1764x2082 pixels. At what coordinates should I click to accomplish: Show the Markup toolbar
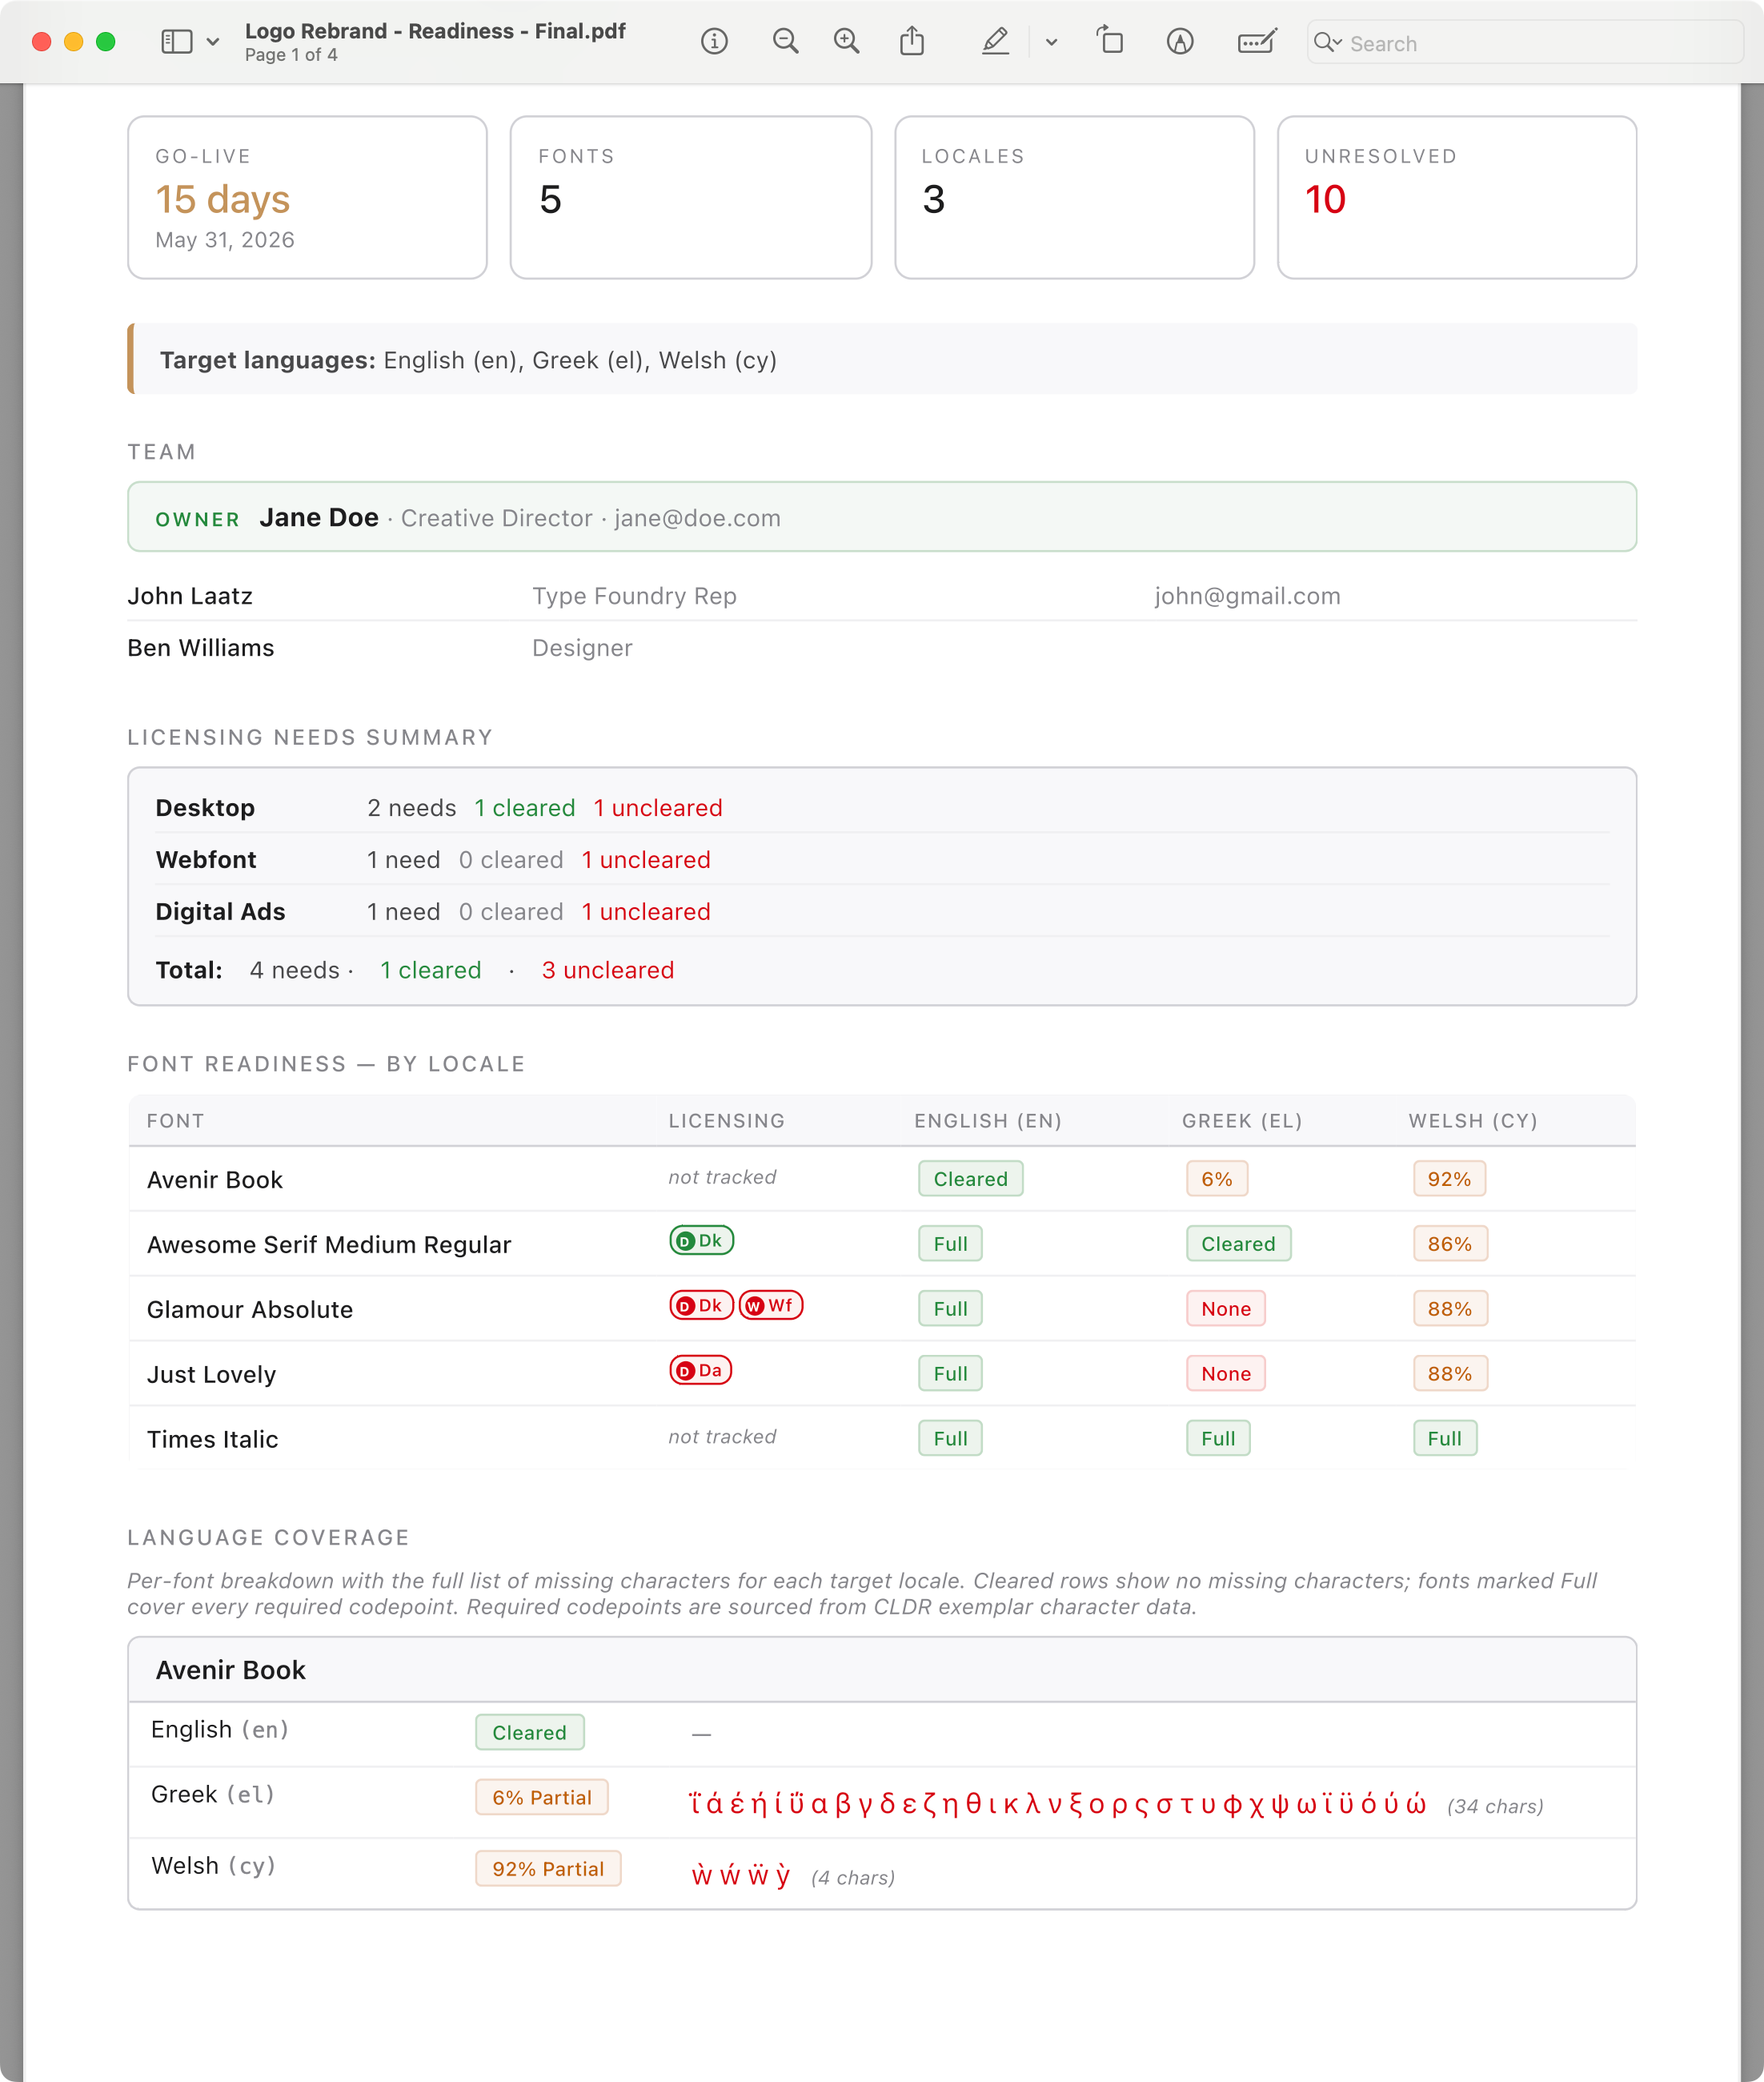[1180, 41]
